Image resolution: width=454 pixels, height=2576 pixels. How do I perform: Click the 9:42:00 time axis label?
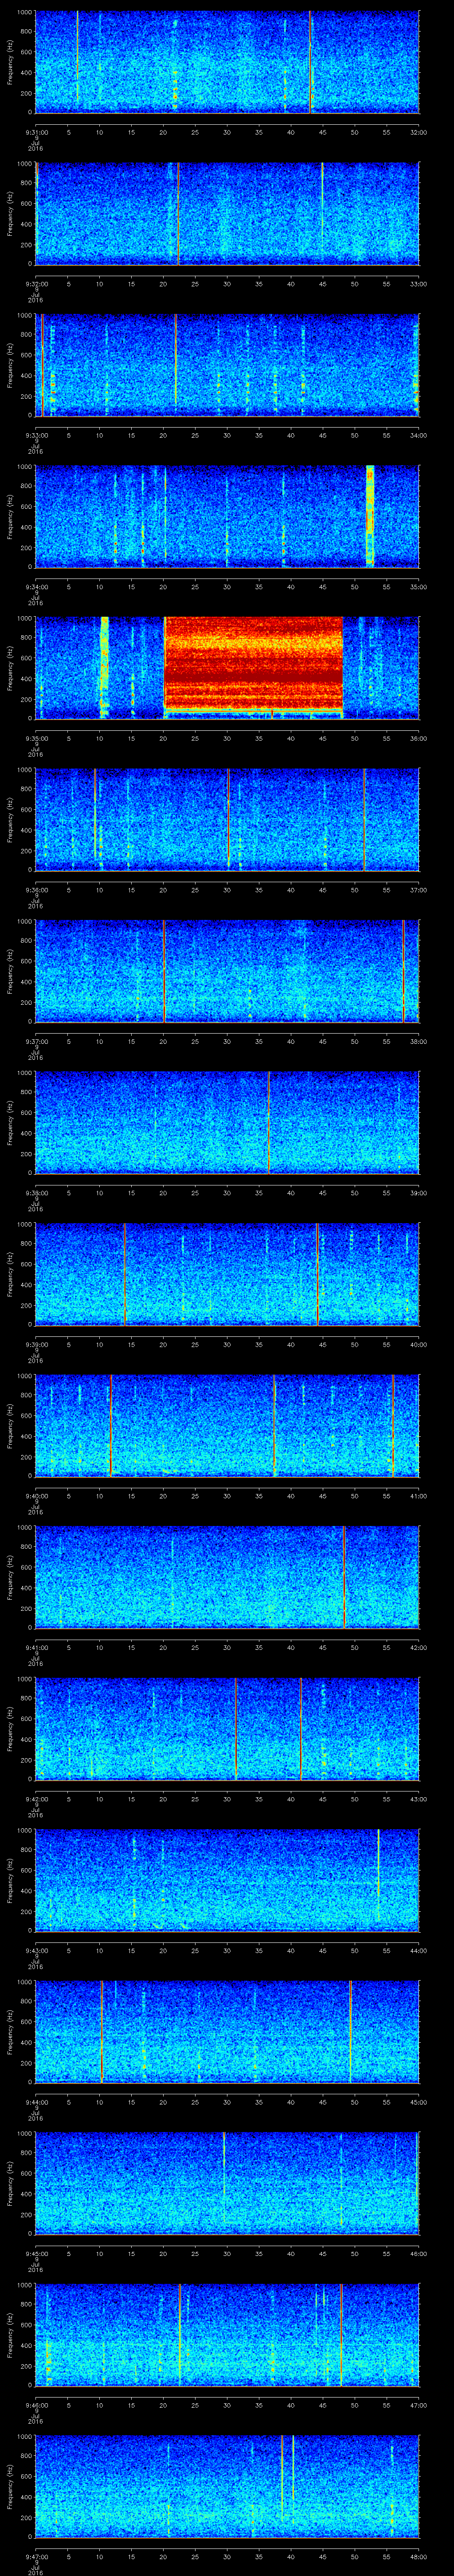[x=36, y=1799]
